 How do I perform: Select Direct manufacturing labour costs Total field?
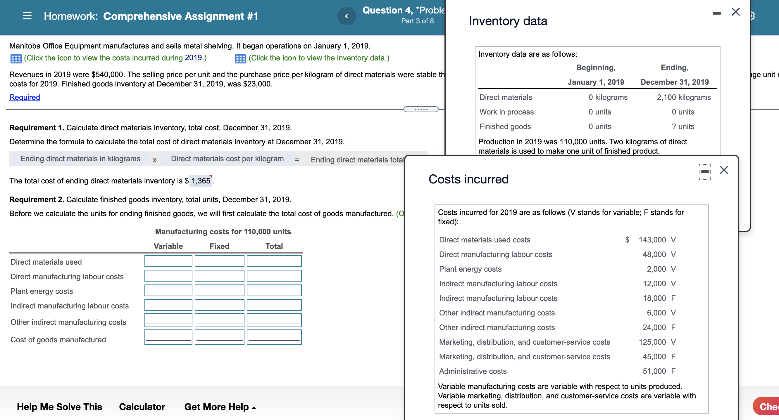click(x=274, y=275)
